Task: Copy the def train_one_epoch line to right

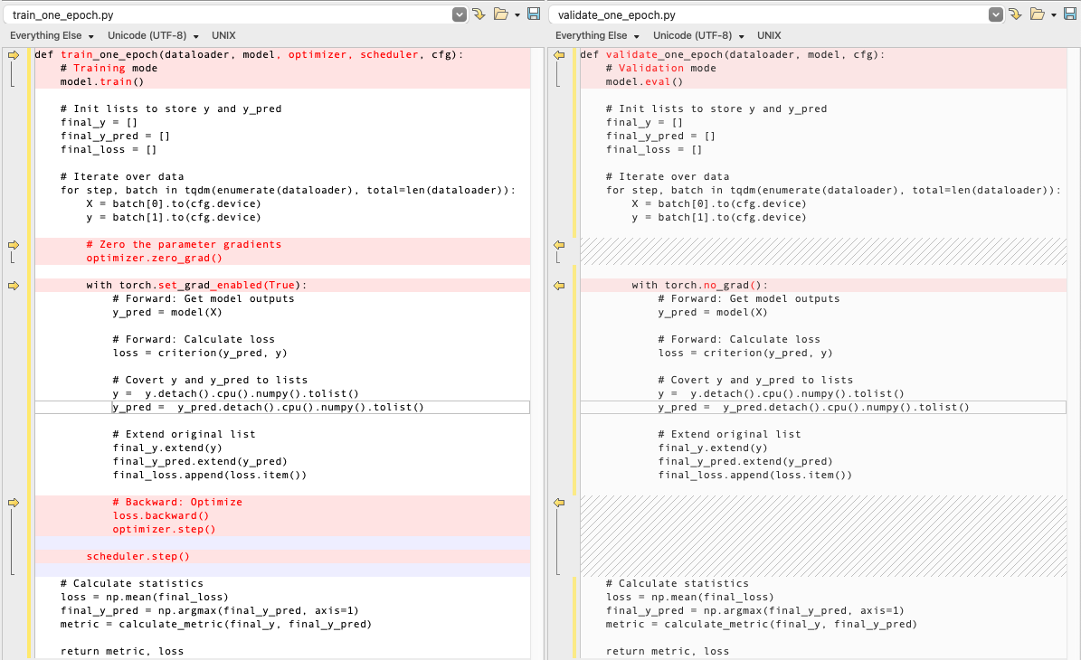Action: pyautogui.click(x=14, y=55)
